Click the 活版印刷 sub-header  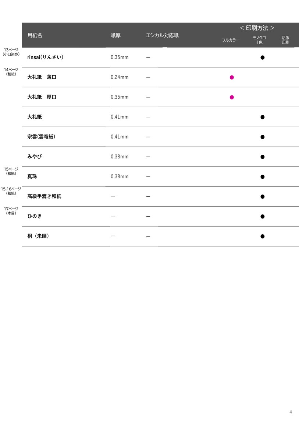pyautogui.click(x=285, y=40)
